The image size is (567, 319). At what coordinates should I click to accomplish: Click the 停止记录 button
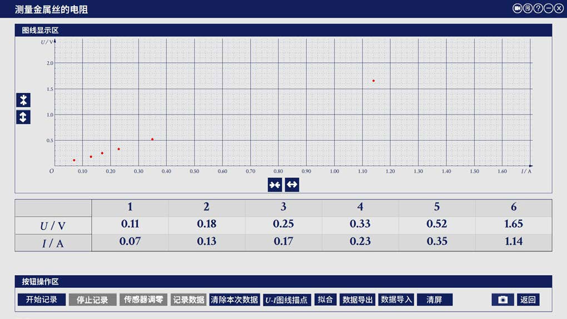(92, 300)
